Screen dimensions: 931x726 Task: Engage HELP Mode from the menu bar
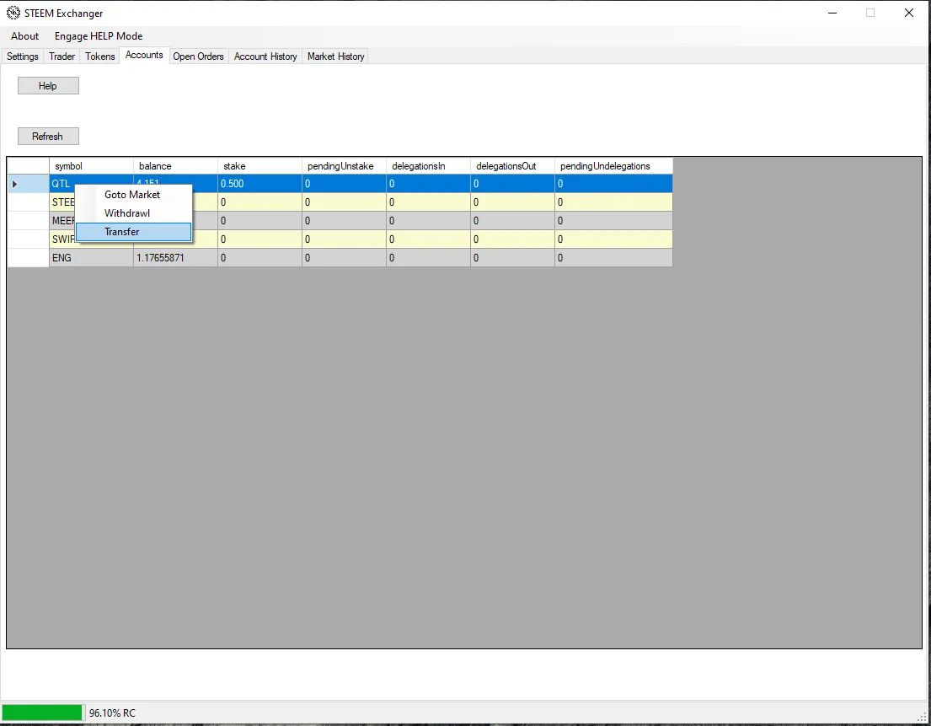tap(99, 36)
